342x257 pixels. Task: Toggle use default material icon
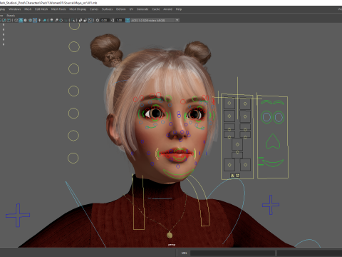[26, 20]
